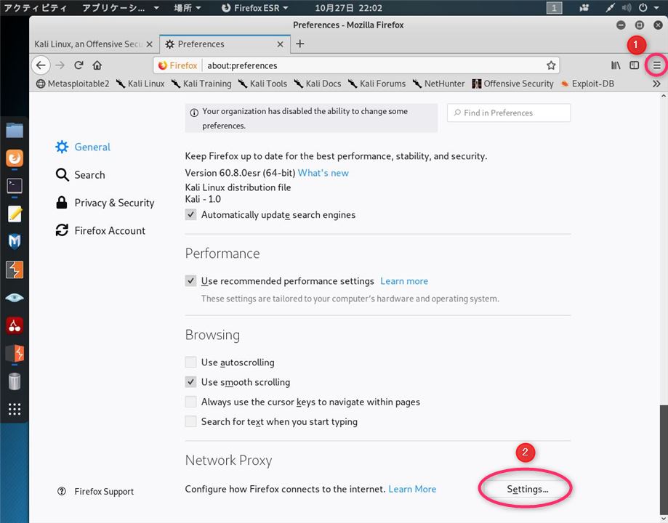Open the Network Proxy Settings button
This screenshot has width=668, height=523.
[528, 489]
